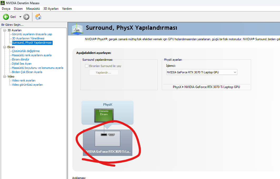Click the Ekran tree group label

pos(11,47)
